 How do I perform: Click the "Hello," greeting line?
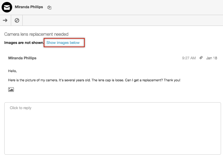coord(12,71)
